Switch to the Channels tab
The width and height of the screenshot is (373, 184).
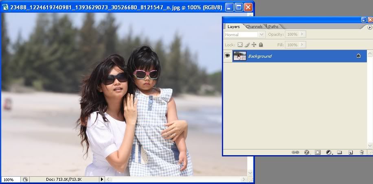[x=254, y=27]
